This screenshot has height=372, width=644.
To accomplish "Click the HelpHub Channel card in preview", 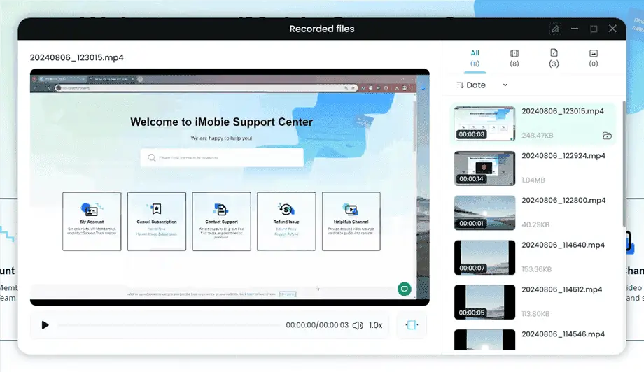I will (351, 222).
